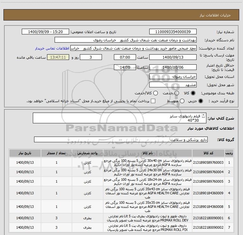Click product code 2131822180090001
This screenshot has height=235, width=243.
208,218
